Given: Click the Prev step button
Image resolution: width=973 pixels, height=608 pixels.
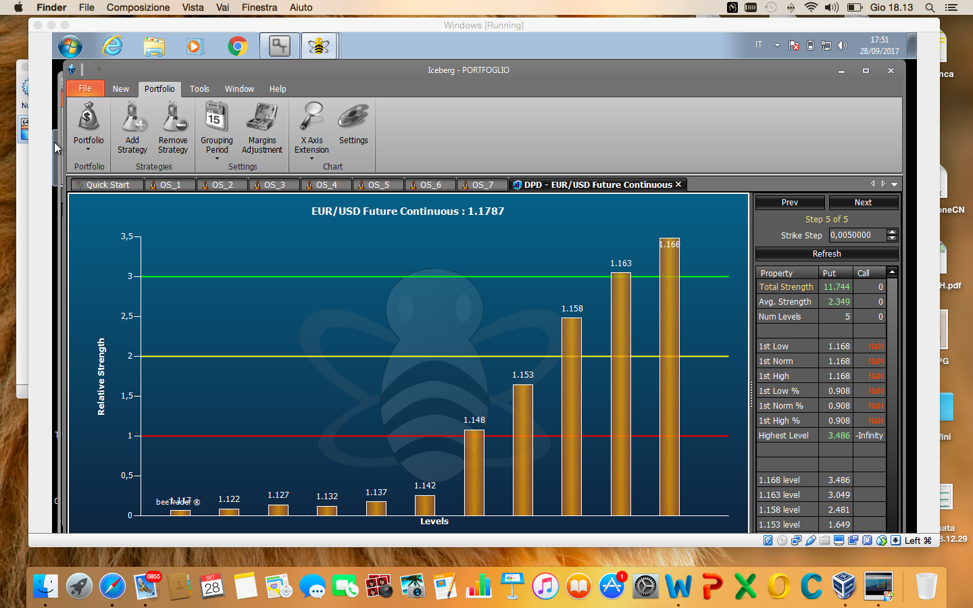Looking at the screenshot, I should [x=790, y=203].
